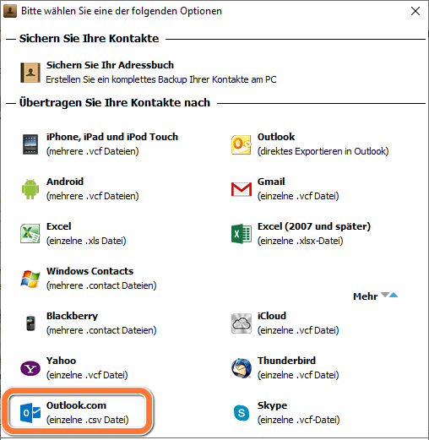Click '(einzelne .vcf Datei)' under iCloud

click(298, 330)
